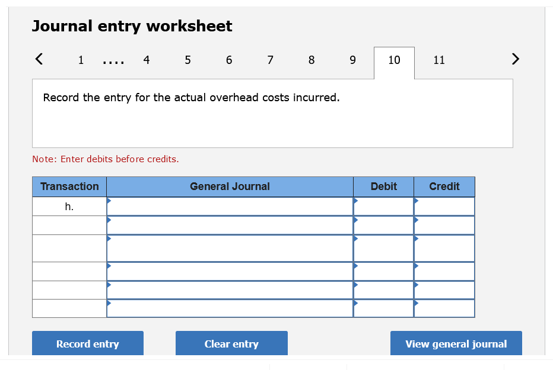Open General Journal dropdown in second row
Viewport: 553px width, 370px height.
pyautogui.click(x=230, y=225)
